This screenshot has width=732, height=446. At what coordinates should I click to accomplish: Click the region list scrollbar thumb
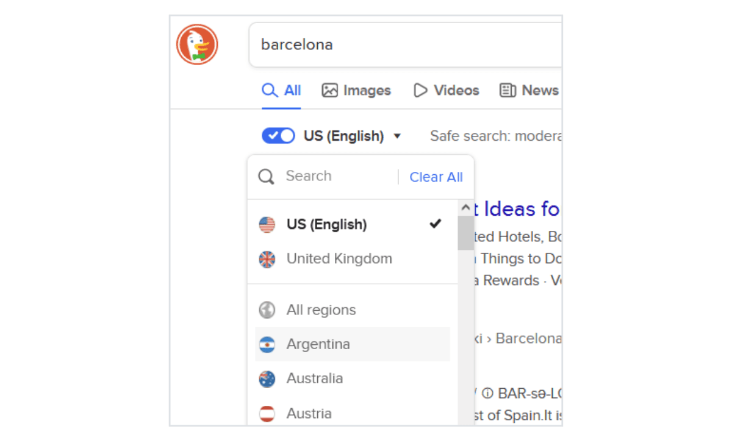tap(465, 233)
